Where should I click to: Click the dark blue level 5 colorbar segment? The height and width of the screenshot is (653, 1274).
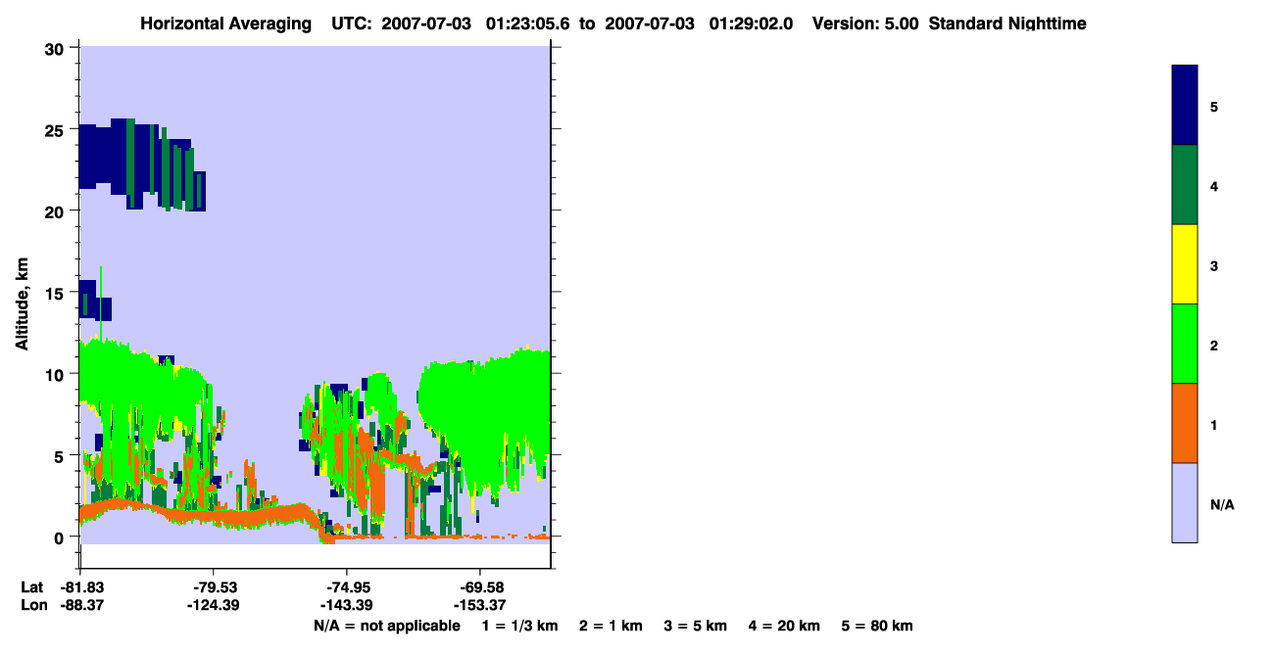[x=1185, y=106]
